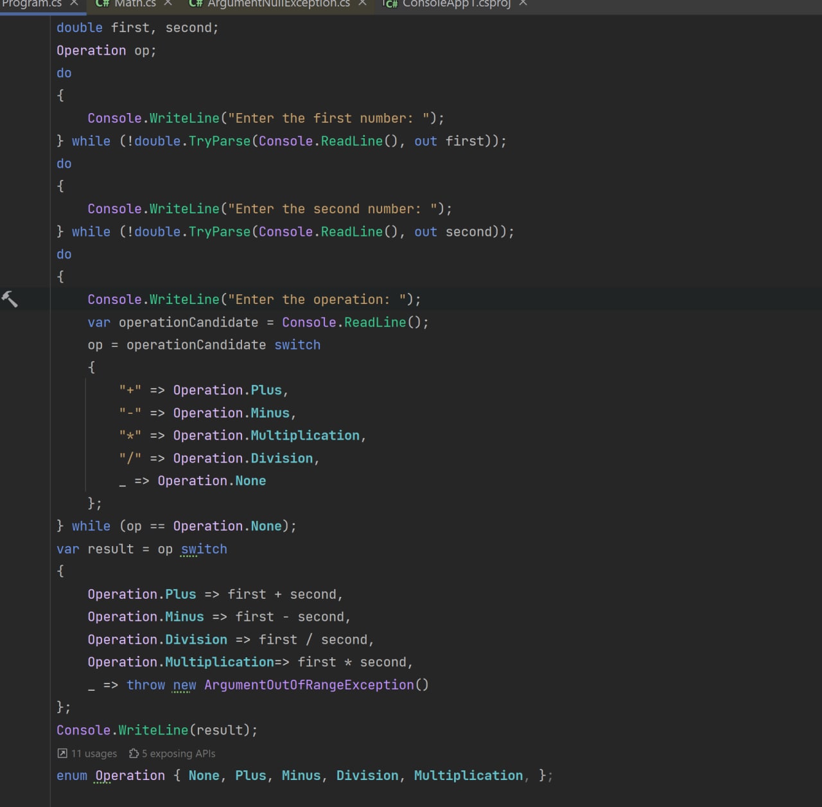This screenshot has width=822, height=807.
Task: Close the Program.cs tab
Action: click(x=74, y=3)
